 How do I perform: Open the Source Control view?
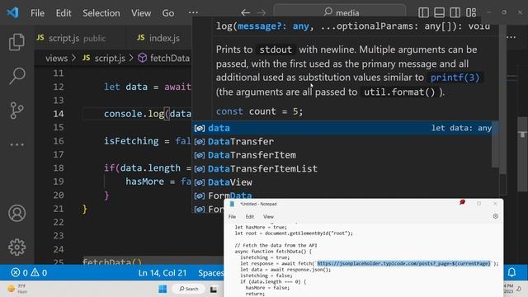coord(16,110)
